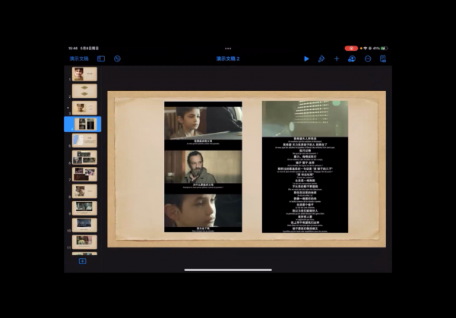Click the Undo arrow icon

pyautogui.click(x=118, y=58)
